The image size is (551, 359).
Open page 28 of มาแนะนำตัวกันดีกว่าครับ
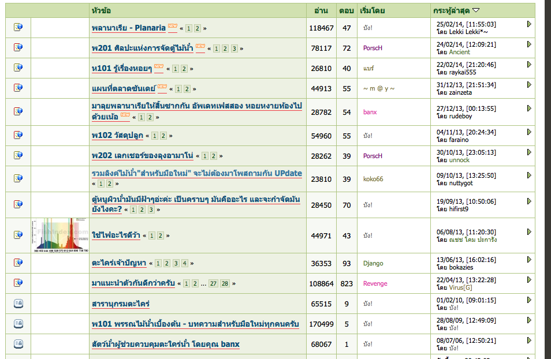coord(225,283)
